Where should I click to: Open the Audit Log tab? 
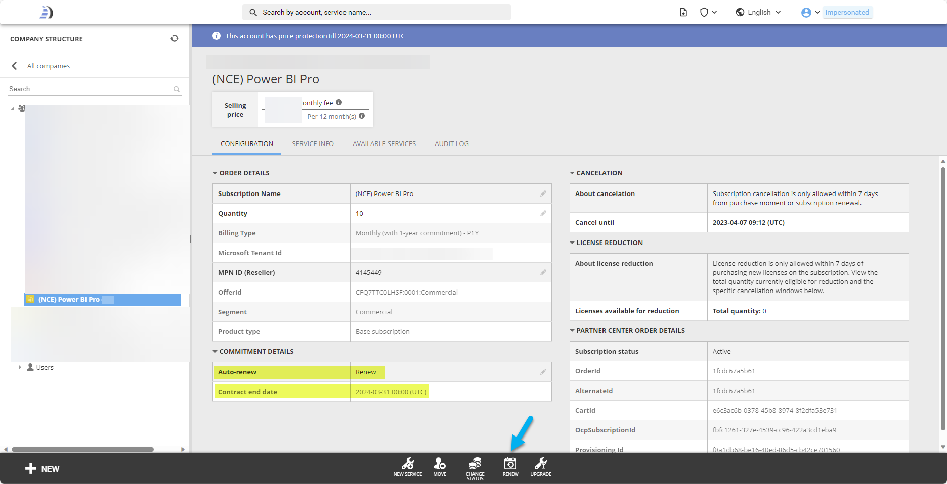(x=452, y=144)
